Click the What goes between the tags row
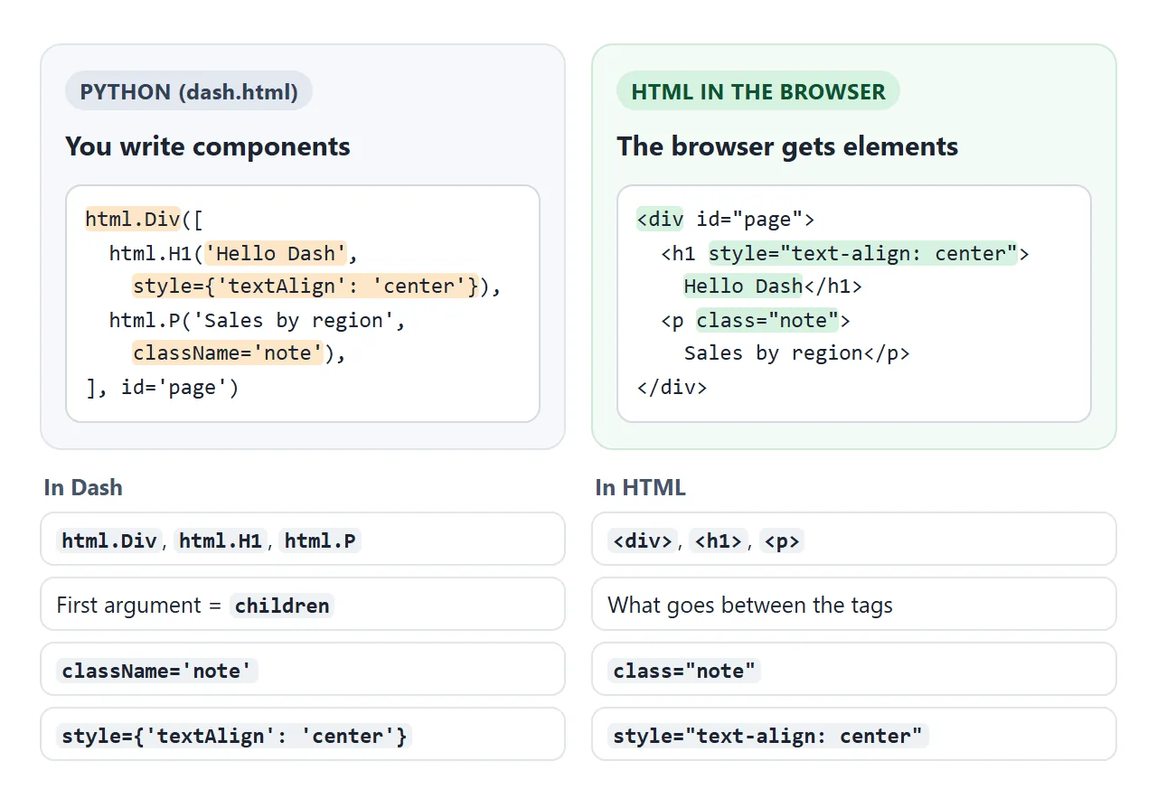The height and width of the screenshot is (808, 1157). click(x=854, y=605)
